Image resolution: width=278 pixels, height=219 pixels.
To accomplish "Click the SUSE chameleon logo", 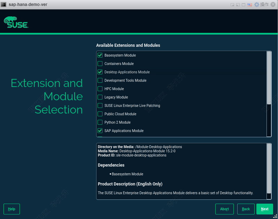I will click(16, 22).
